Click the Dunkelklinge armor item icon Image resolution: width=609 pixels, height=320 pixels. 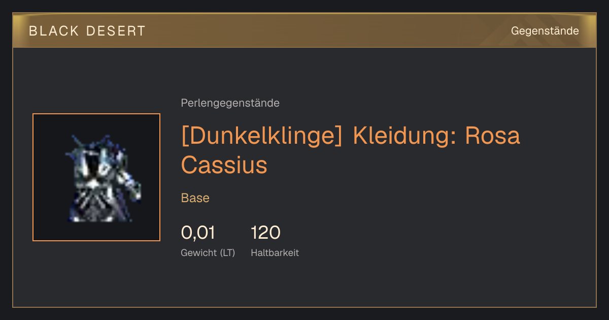tap(103, 178)
